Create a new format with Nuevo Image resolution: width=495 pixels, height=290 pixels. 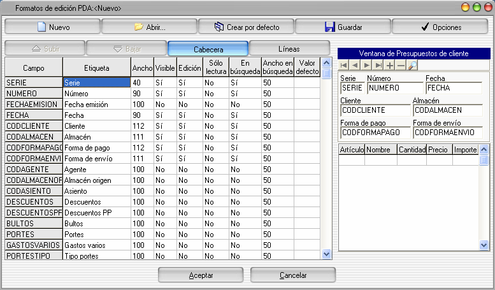pos(52,27)
